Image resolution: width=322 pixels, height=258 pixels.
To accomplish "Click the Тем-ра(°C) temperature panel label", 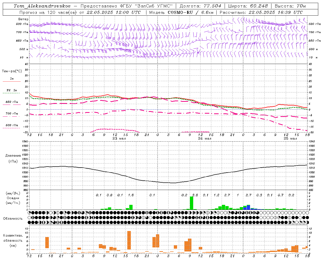I will tap(12, 71).
